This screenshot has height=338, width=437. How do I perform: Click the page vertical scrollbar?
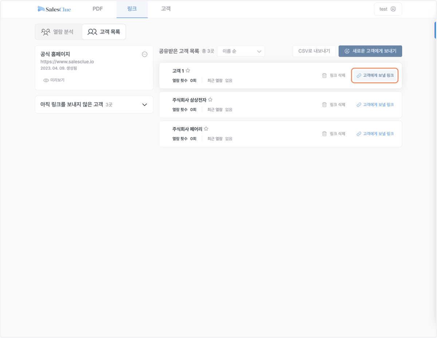(x=435, y=30)
